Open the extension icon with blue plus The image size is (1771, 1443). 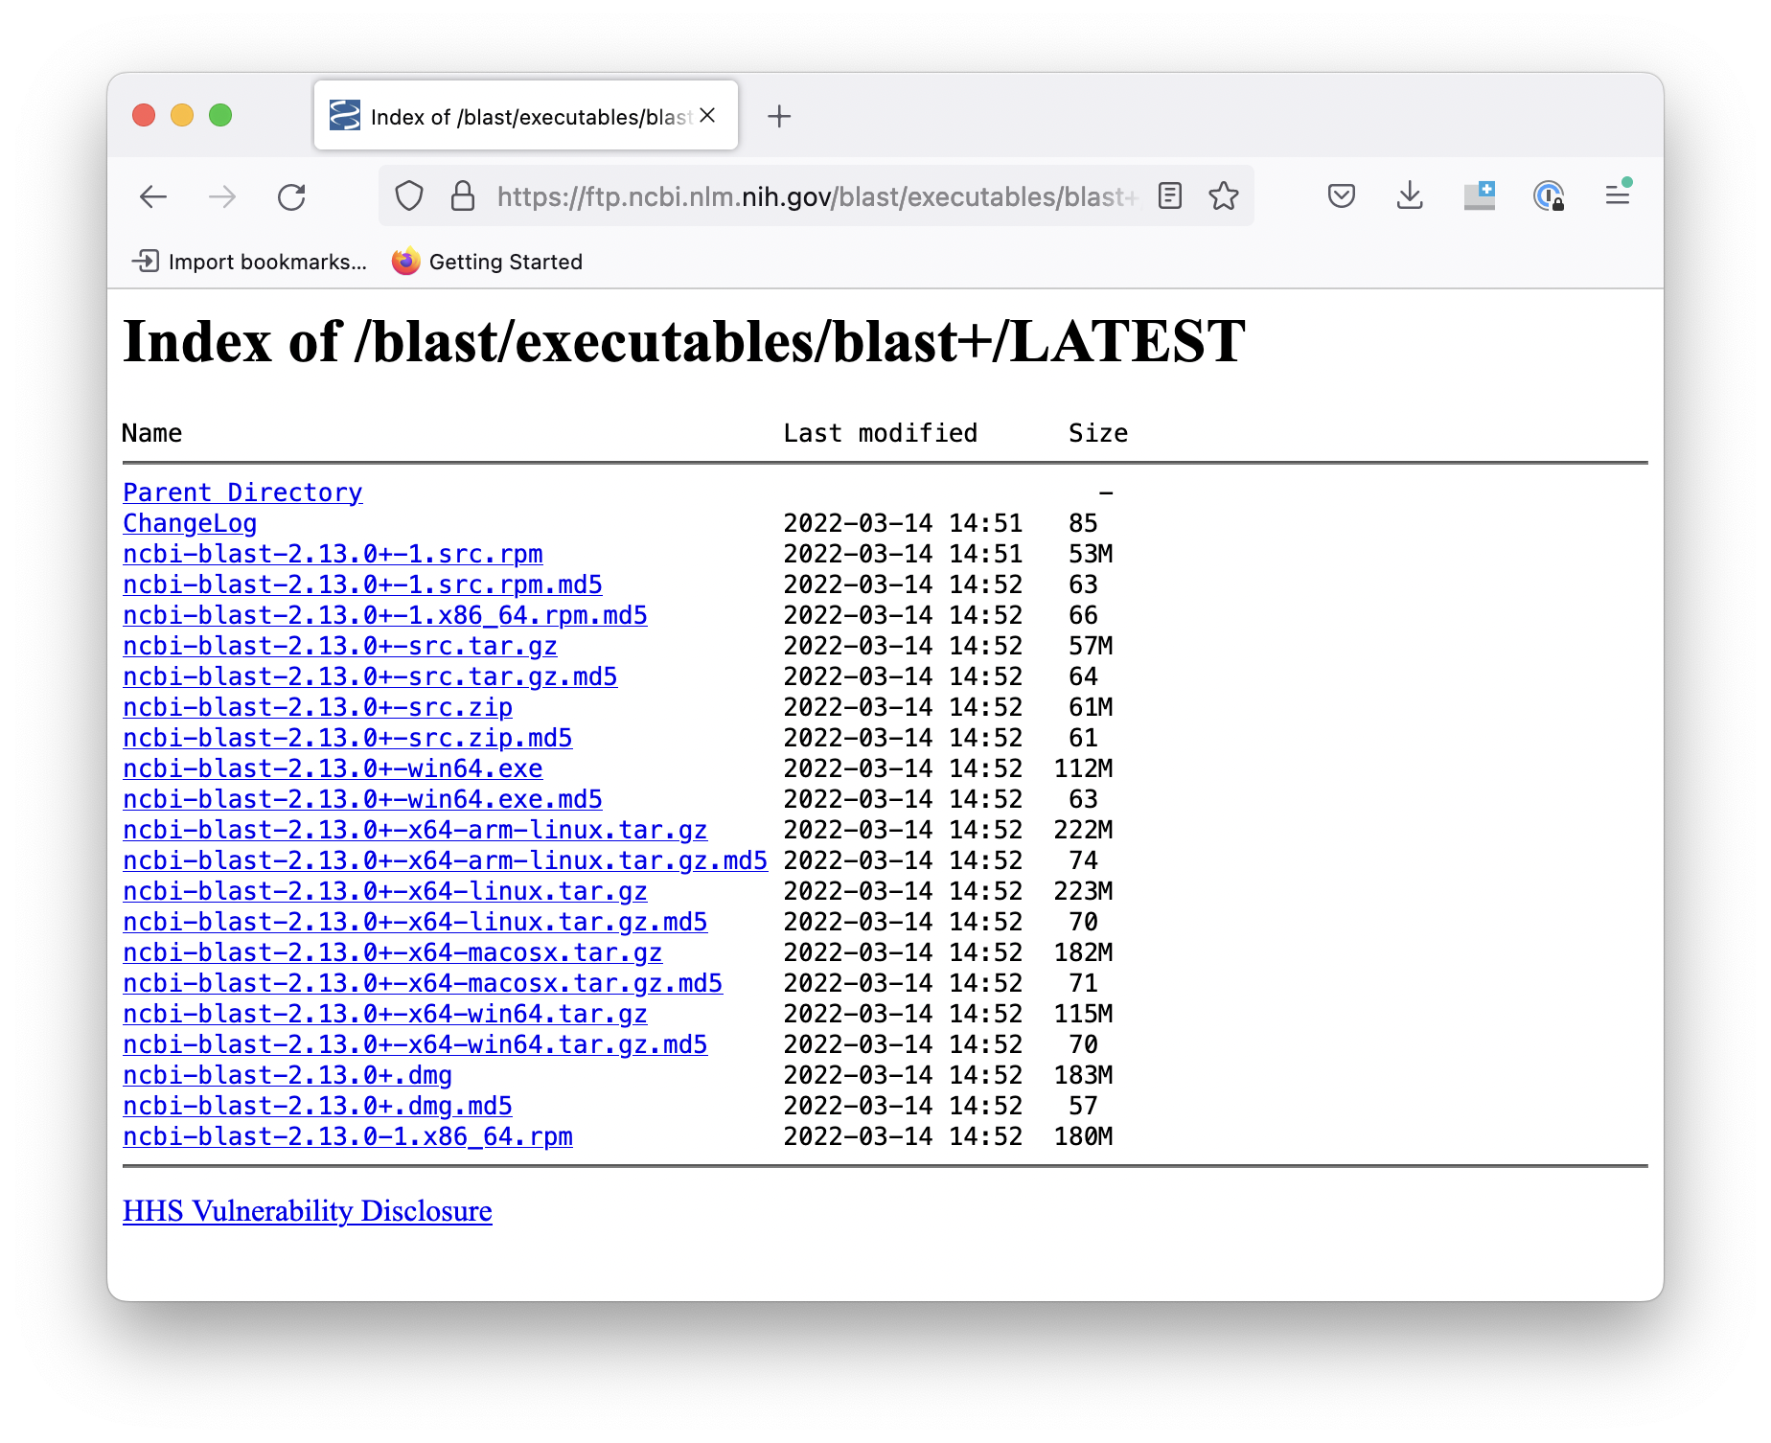point(1480,196)
